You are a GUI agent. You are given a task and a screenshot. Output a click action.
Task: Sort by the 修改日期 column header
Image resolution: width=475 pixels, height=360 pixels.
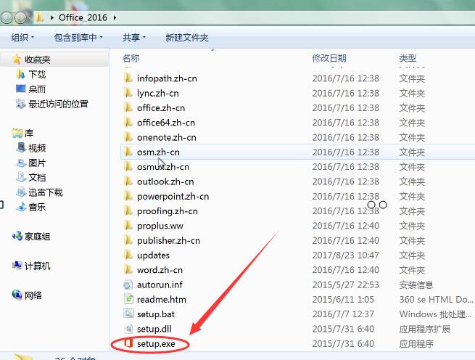click(329, 58)
